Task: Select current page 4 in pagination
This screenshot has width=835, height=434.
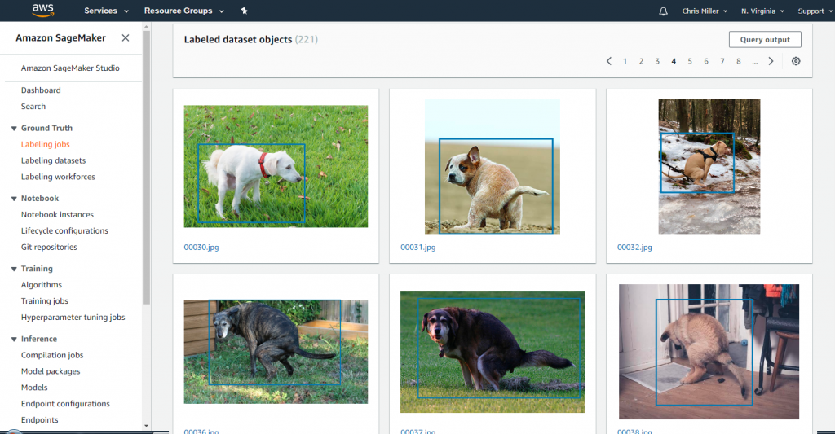Action: click(674, 61)
